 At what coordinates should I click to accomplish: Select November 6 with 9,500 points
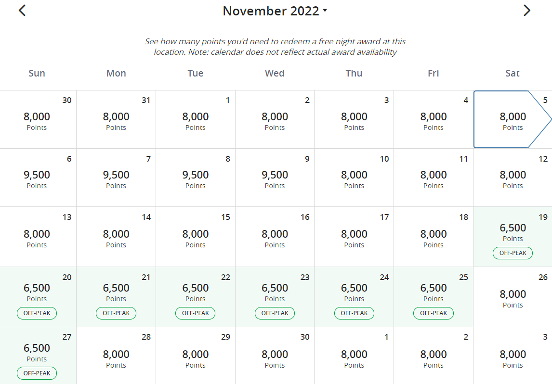(x=37, y=178)
